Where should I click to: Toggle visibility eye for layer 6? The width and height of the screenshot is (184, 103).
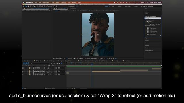(x=23, y=74)
